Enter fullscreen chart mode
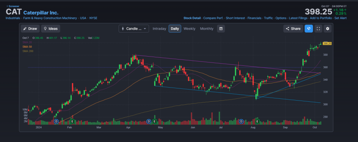358x142 pixels. pyautogui.click(x=318, y=29)
